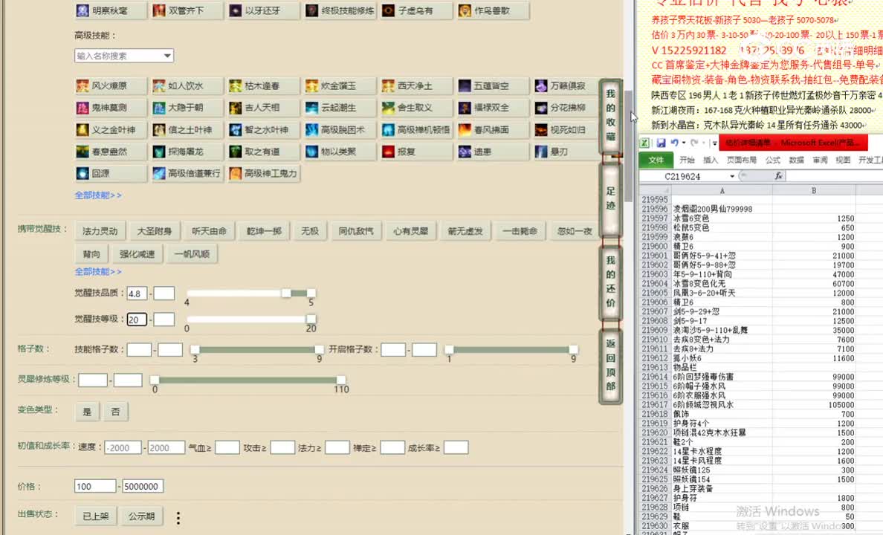Click the minimum price field showing 100

click(x=95, y=486)
